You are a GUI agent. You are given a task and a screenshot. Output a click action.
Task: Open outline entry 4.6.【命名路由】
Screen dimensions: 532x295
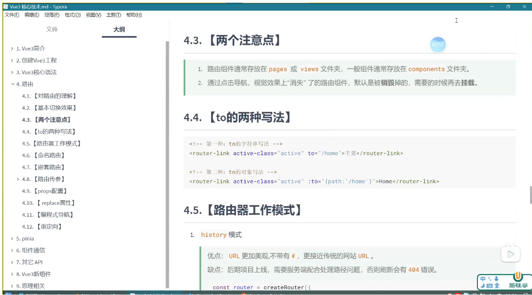(43, 155)
